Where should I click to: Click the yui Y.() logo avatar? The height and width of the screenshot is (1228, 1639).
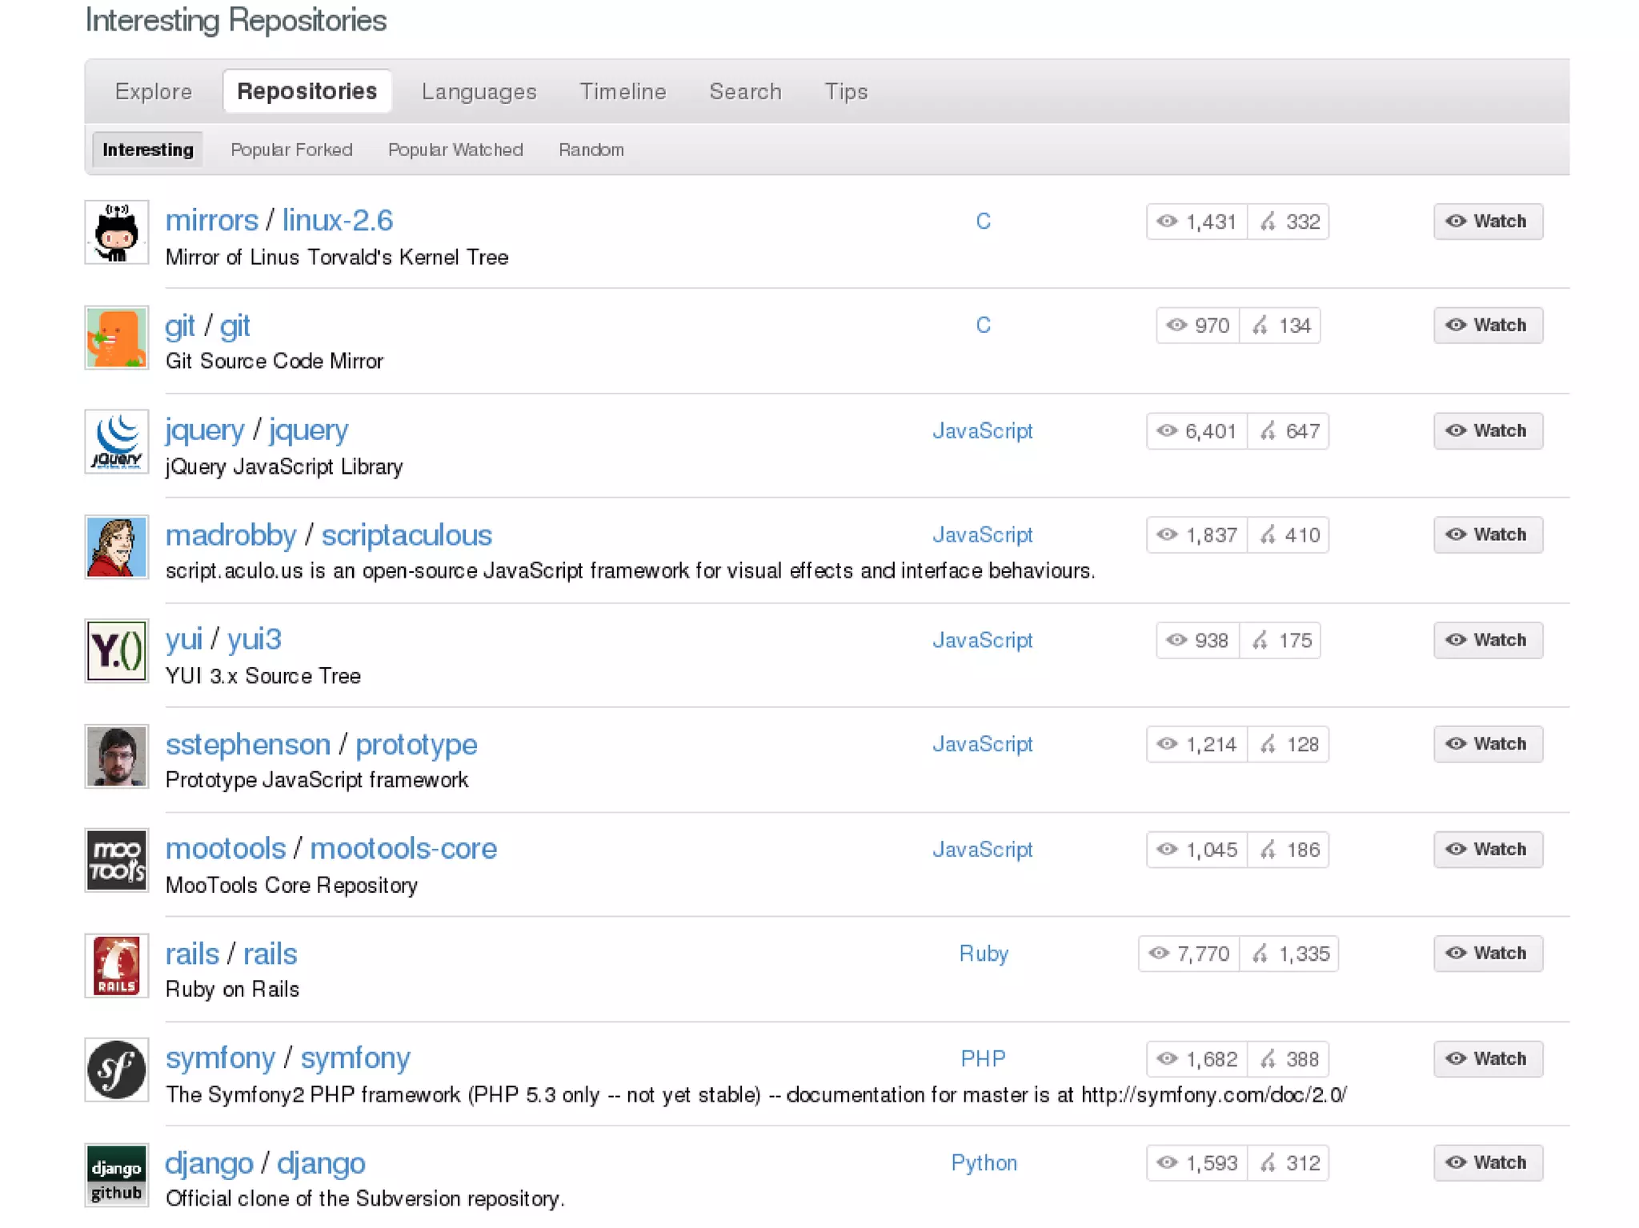[116, 650]
